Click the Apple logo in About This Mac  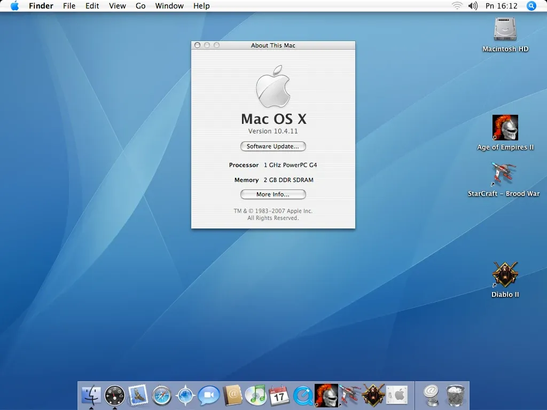click(x=273, y=86)
